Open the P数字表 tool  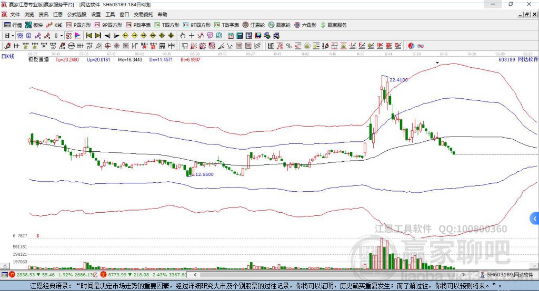coord(138,25)
